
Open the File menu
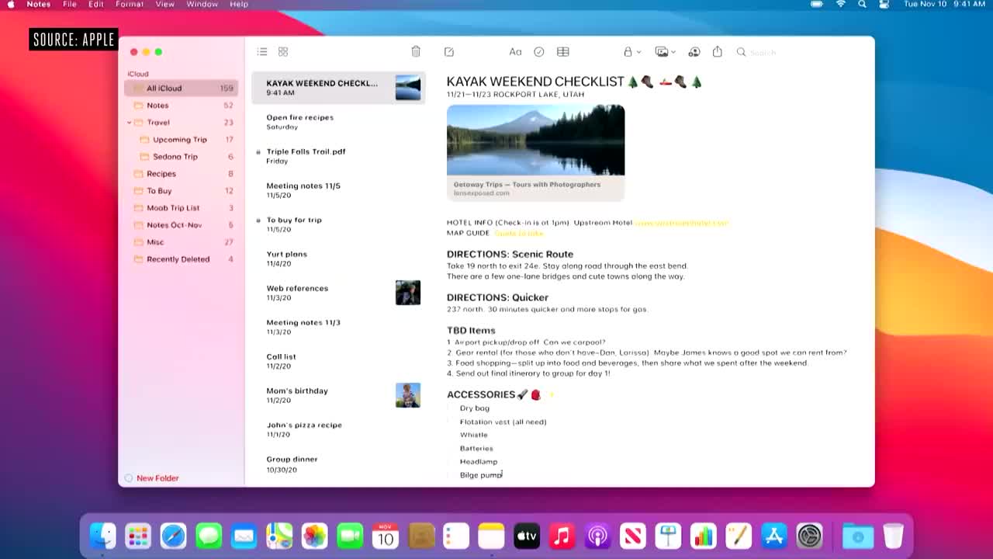point(70,5)
